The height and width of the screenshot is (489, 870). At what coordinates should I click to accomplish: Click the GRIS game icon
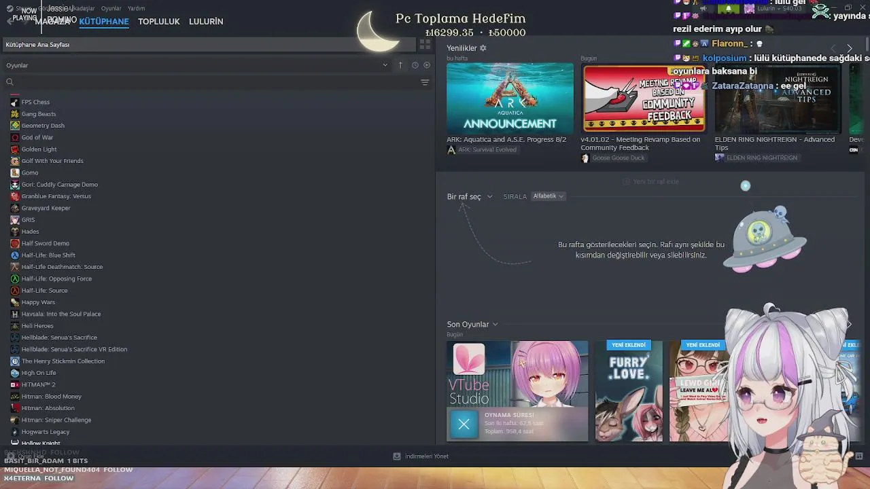[x=15, y=220]
